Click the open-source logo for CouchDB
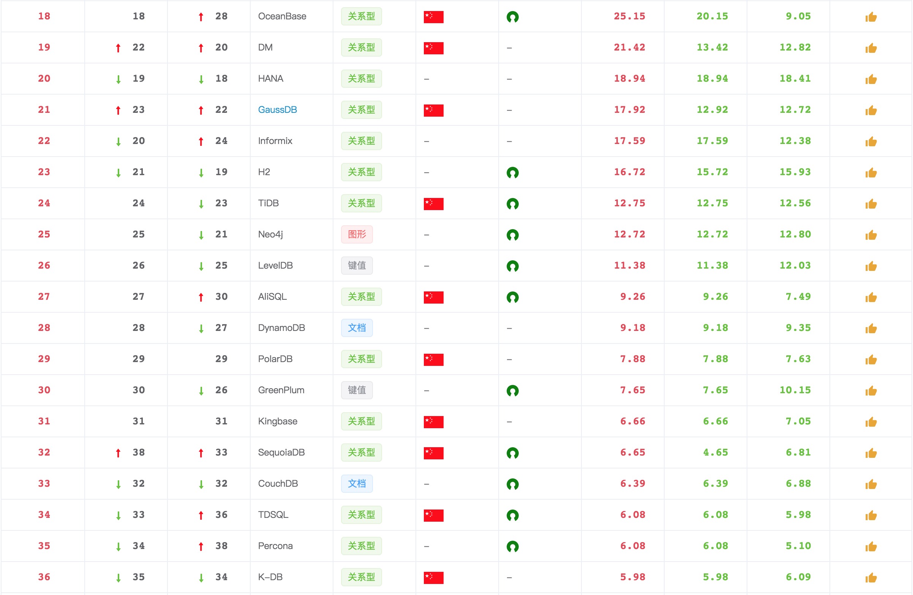This screenshot has height=595, width=913. [x=512, y=484]
